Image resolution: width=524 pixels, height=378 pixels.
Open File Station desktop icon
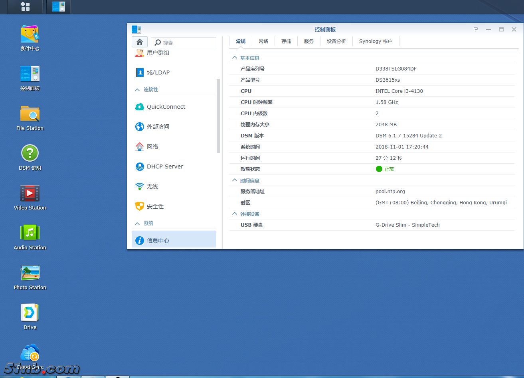[30, 114]
